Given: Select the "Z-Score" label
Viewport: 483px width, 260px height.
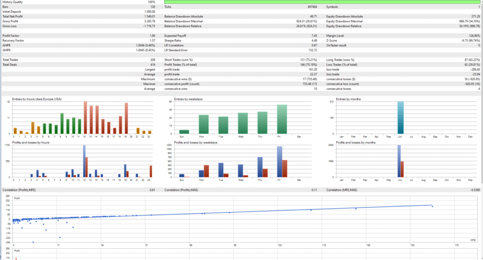Looking at the screenshot, I should [332, 41].
